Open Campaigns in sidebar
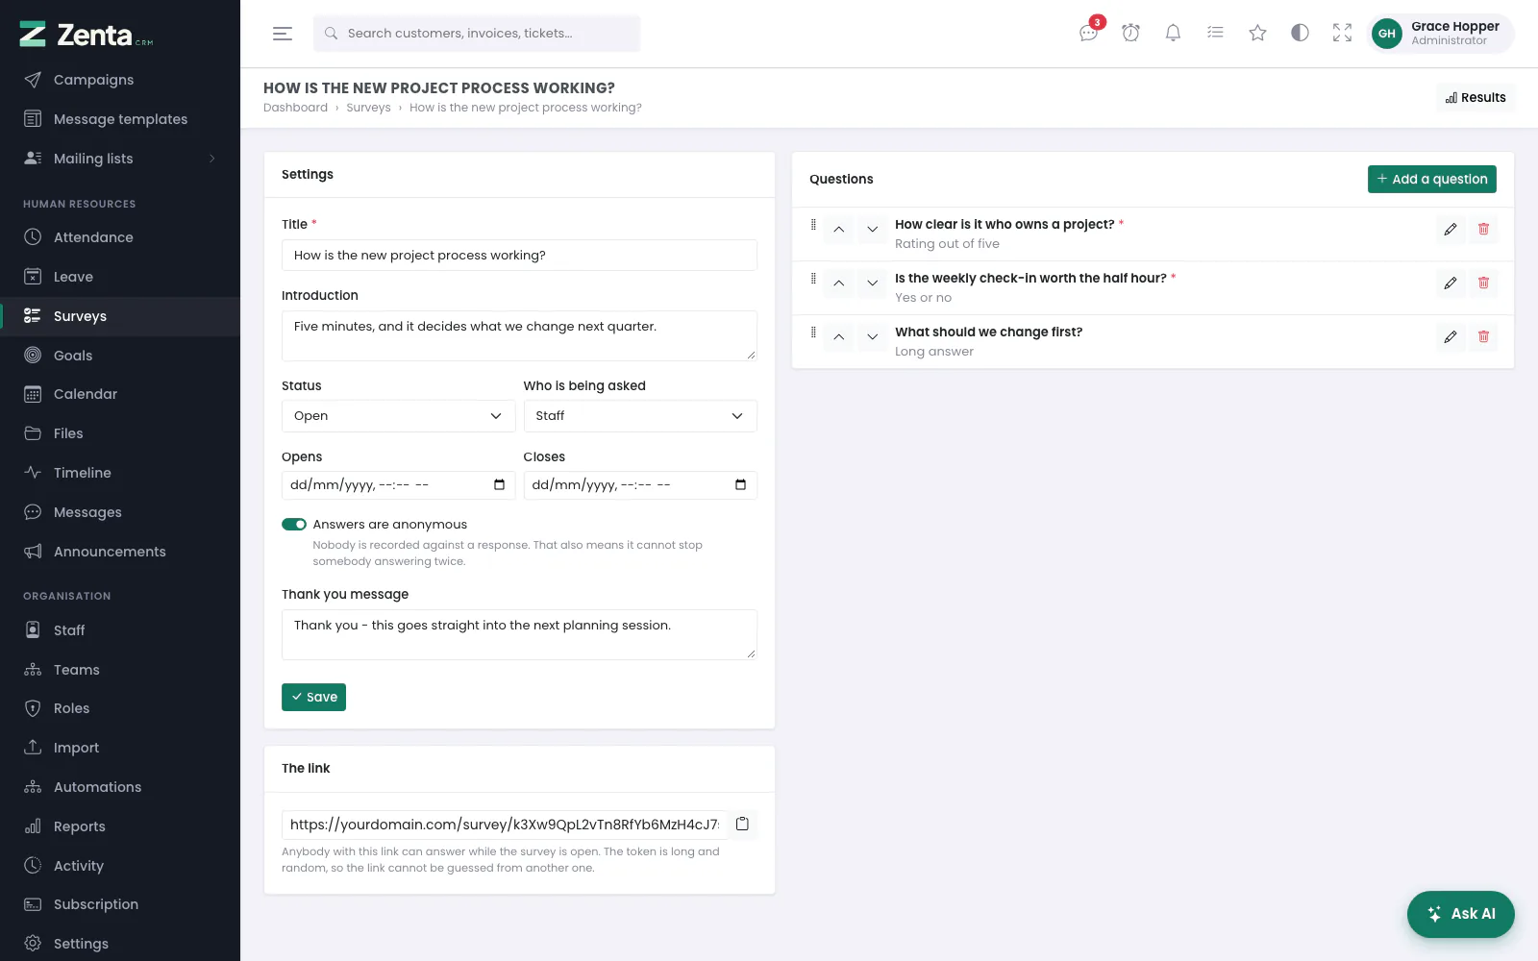 tap(120, 80)
